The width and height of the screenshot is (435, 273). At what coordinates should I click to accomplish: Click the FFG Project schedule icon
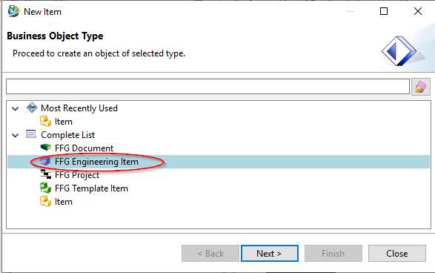tap(45, 174)
